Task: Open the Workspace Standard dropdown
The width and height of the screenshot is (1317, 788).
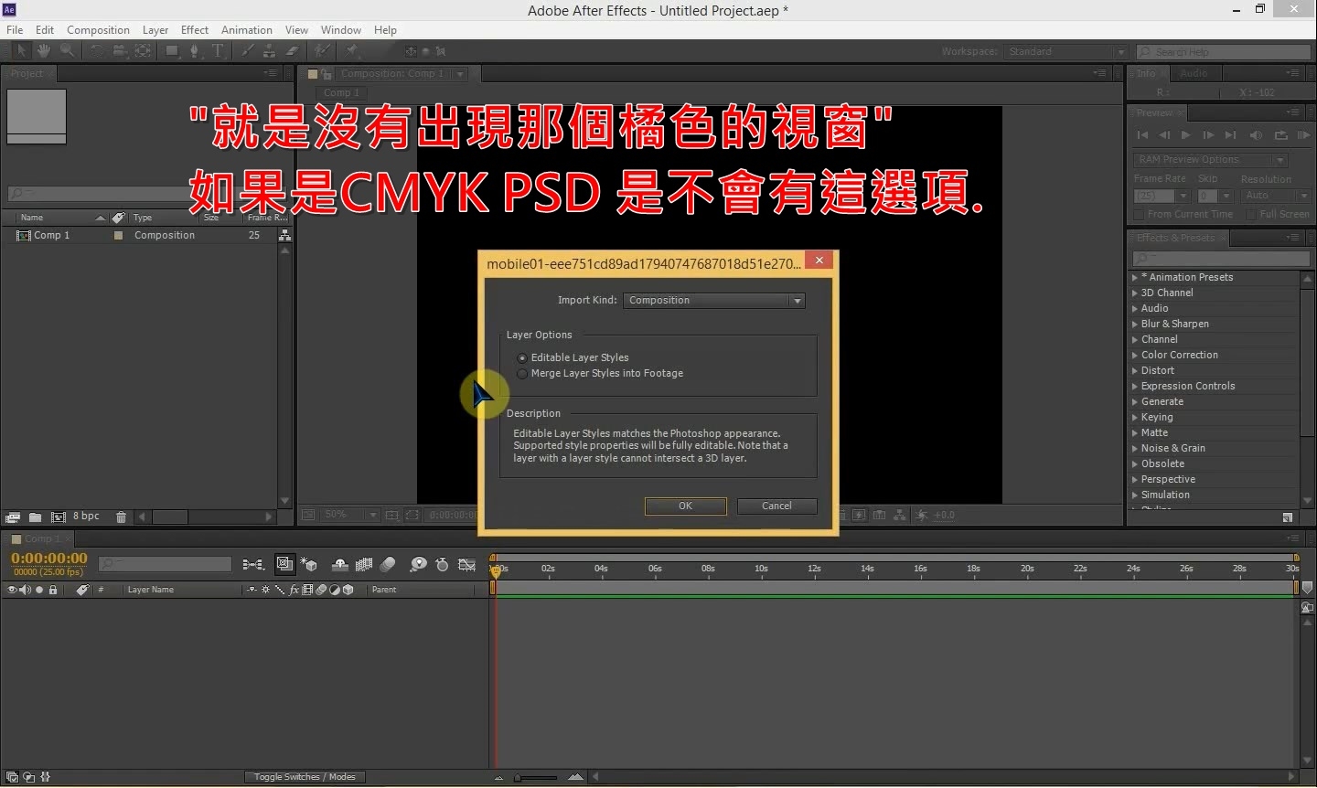Action: [x=1066, y=51]
